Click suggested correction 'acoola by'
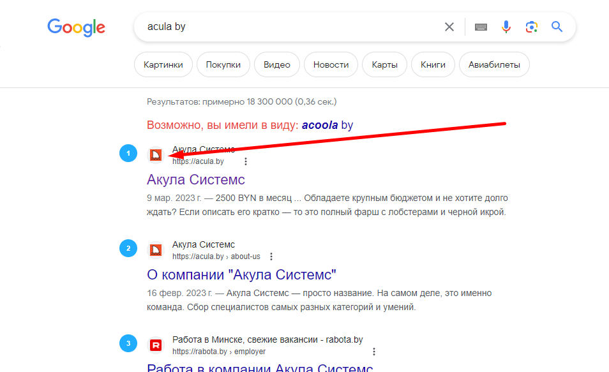Viewport: 609px width, 372px height. click(x=327, y=125)
